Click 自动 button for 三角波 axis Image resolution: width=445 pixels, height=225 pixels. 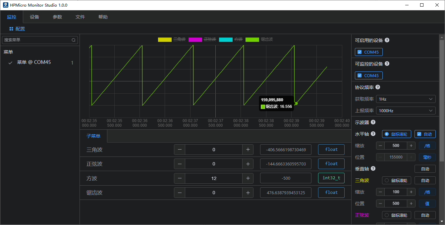(425, 180)
